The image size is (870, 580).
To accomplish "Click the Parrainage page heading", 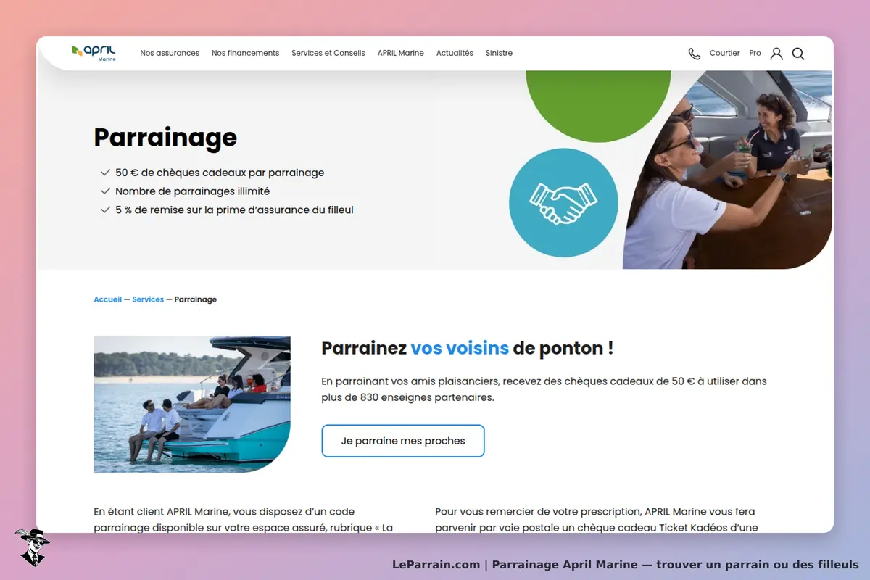I will pos(165,138).
